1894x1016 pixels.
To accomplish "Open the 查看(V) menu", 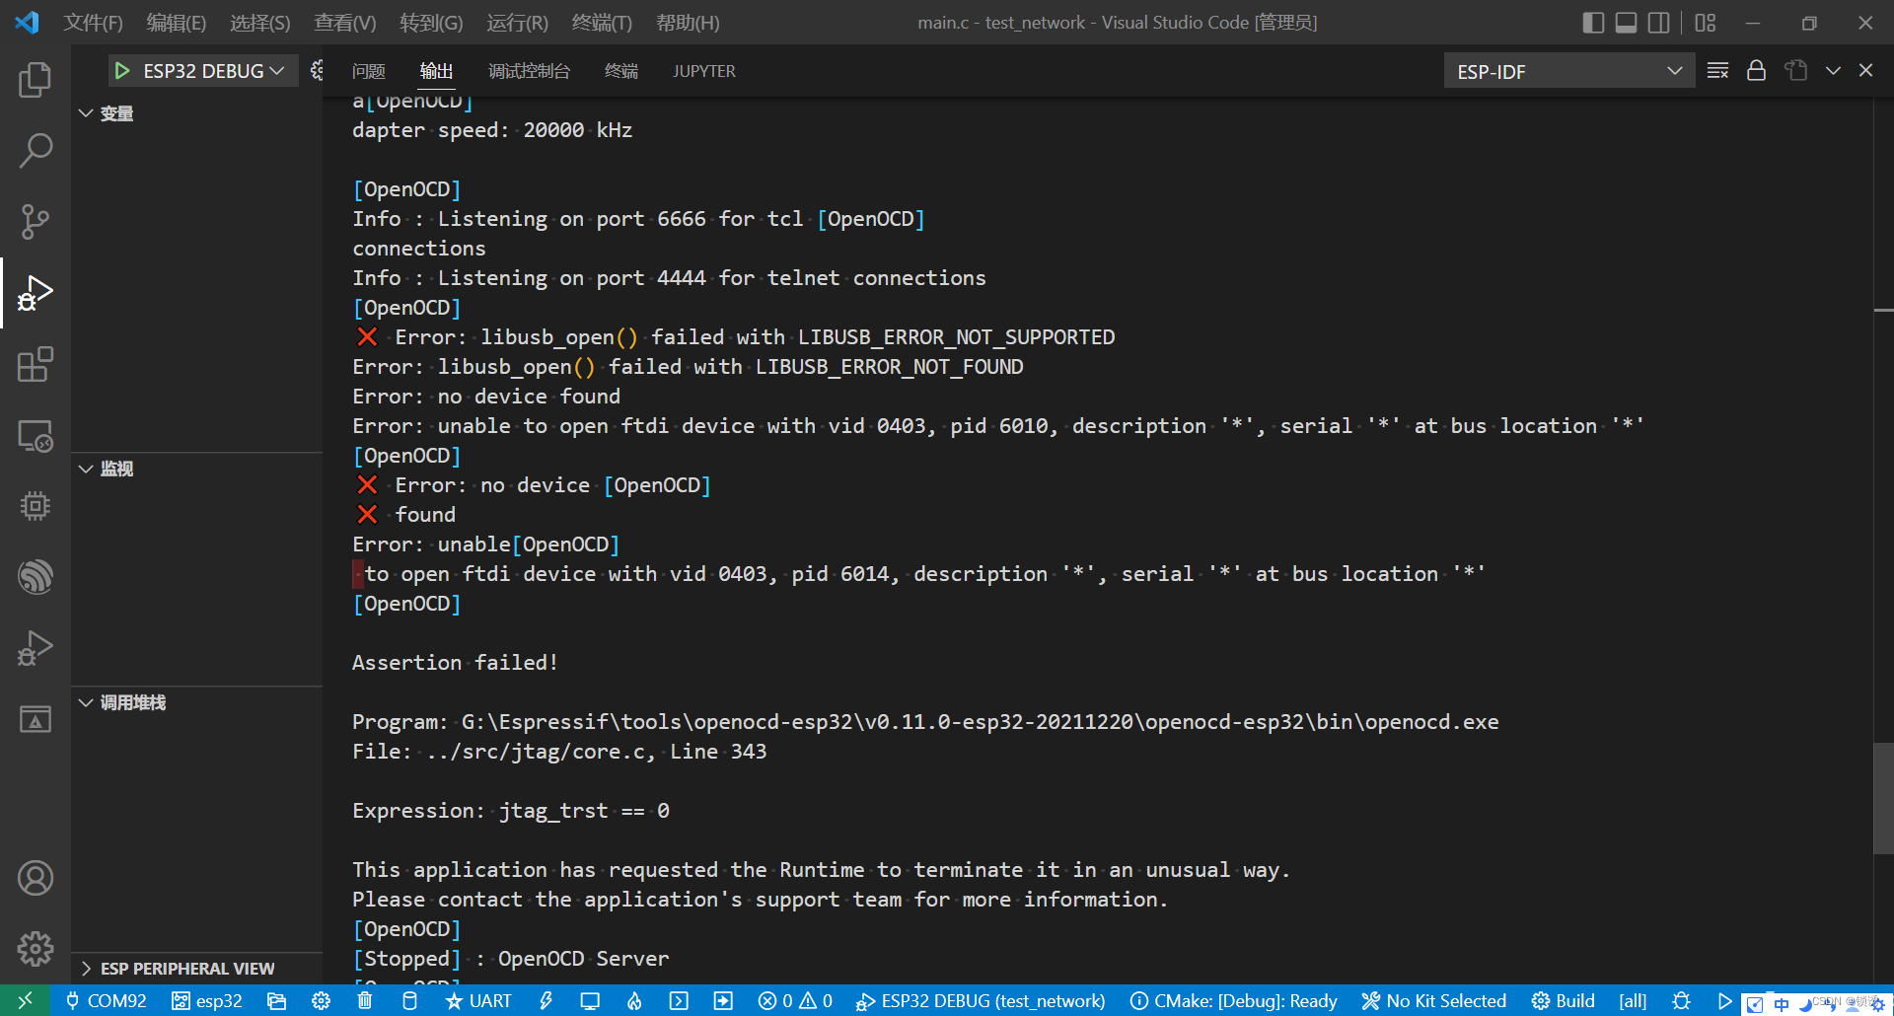I will click(x=345, y=23).
